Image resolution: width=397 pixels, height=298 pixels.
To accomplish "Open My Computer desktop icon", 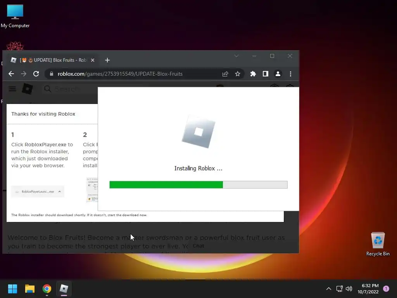I will (x=15, y=16).
